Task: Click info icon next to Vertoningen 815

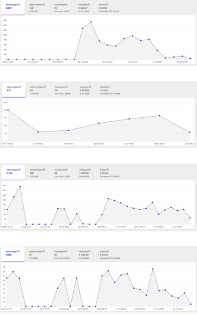Action: tap(19, 87)
